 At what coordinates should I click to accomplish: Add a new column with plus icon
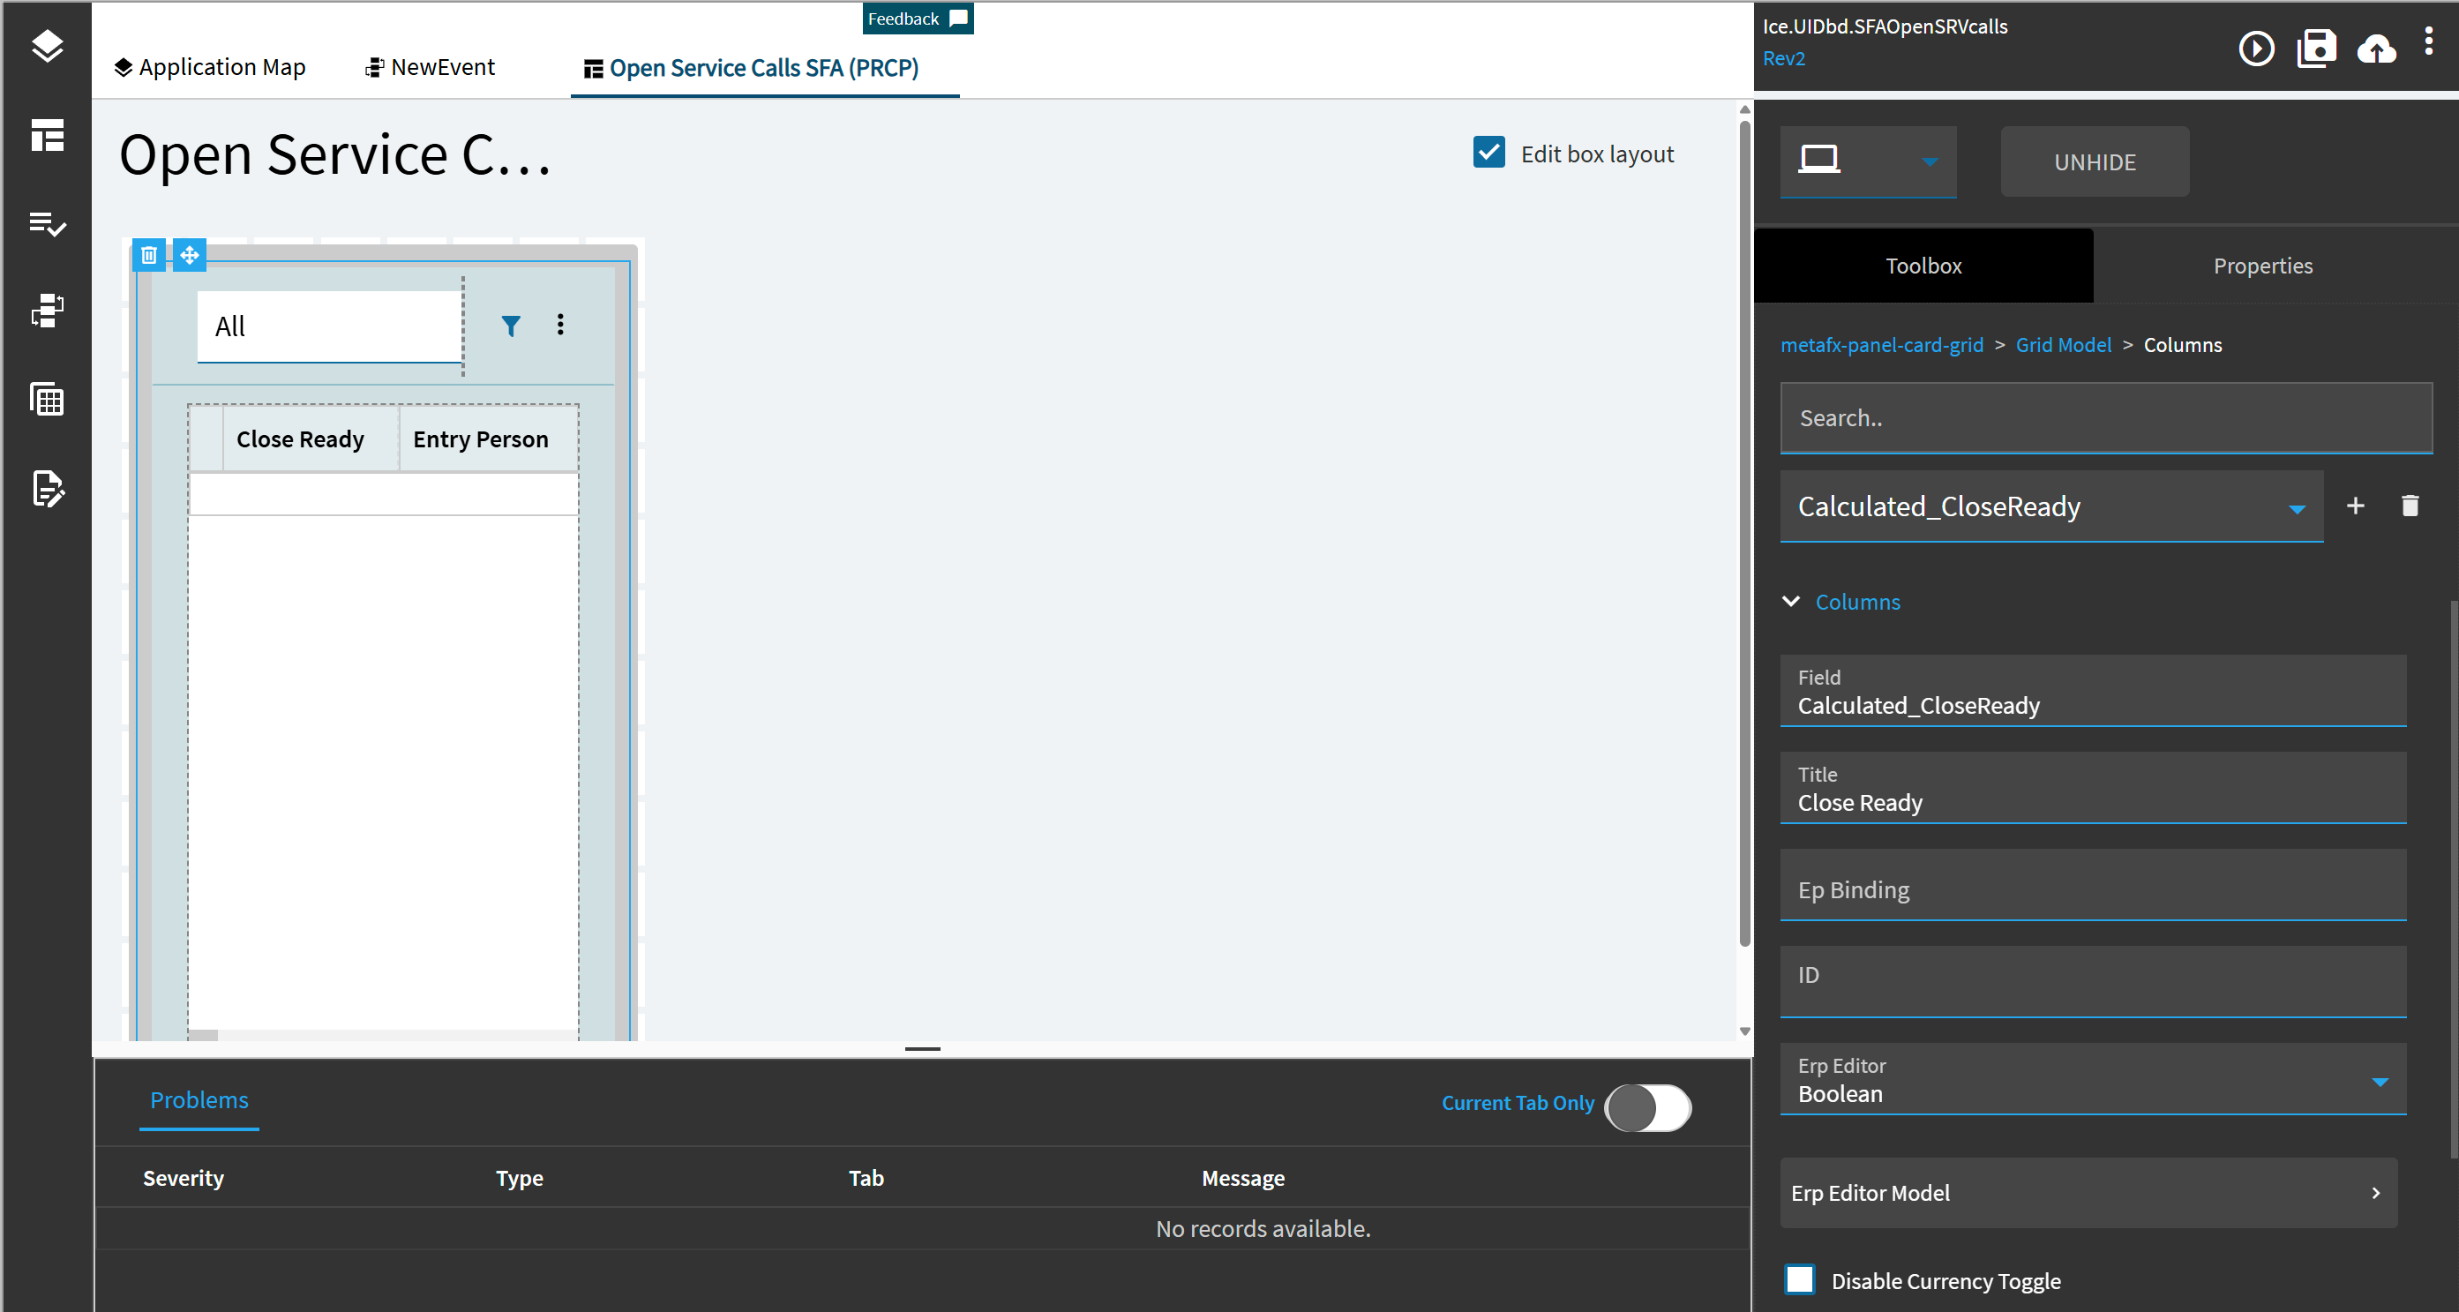pyautogui.click(x=2355, y=506)
